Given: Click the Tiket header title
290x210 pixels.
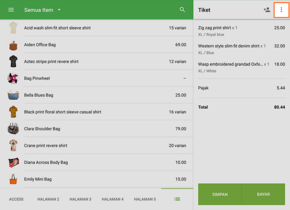Looking at the screenshot, I should [204, 10].
